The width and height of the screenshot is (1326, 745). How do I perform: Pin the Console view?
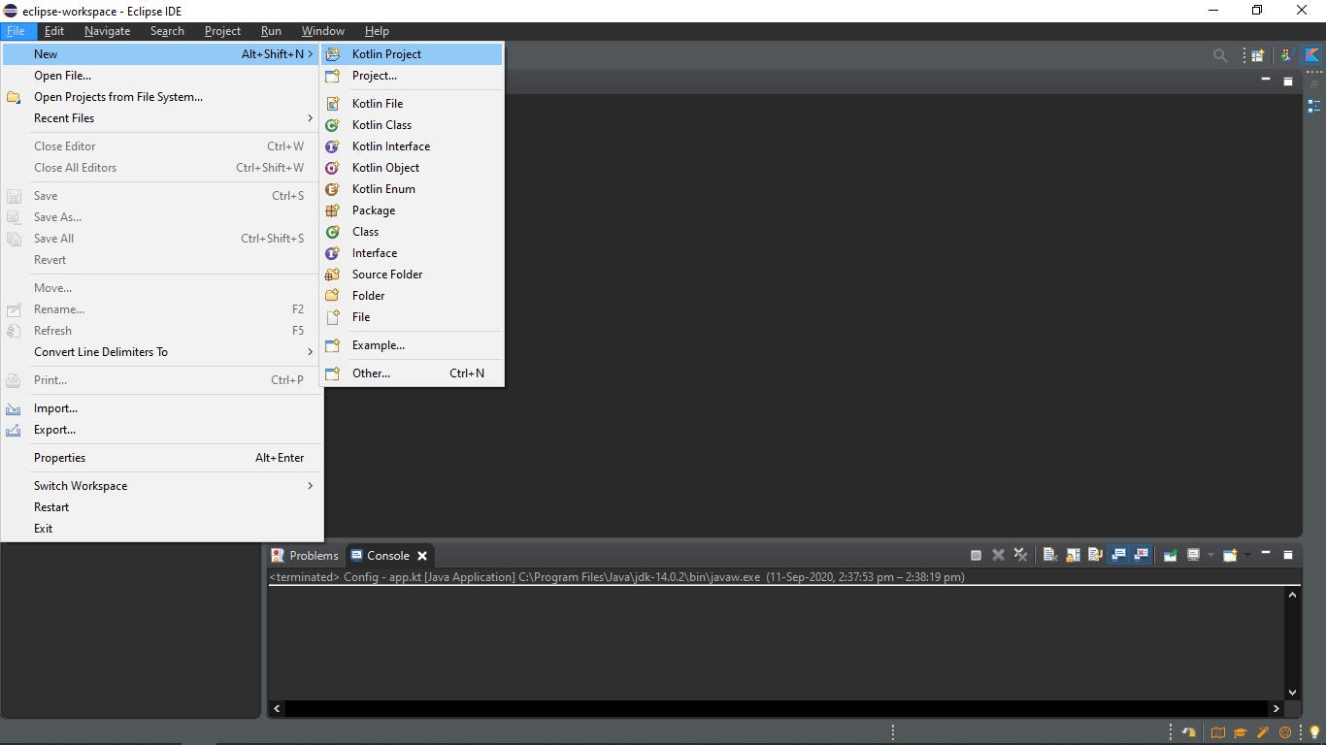click(x=1171, y=555)
